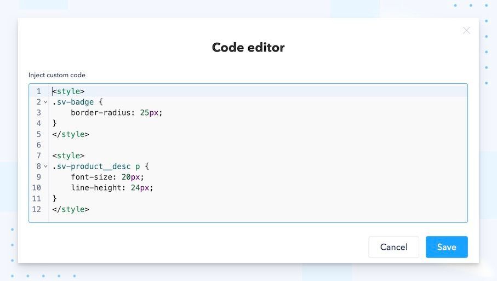The image size is (497, 281).
Task: Click the closing style tag on line 12
Action: point(71,209)
